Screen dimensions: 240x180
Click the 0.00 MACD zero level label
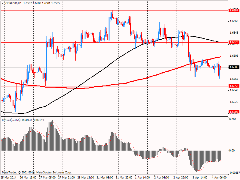point(232,151)
